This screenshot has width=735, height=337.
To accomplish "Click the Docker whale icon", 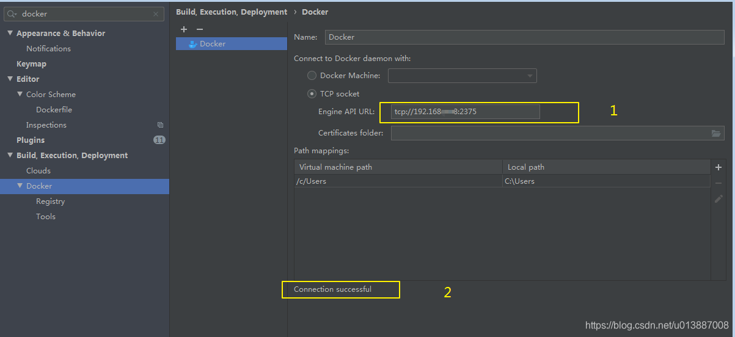I will [192, 44].
